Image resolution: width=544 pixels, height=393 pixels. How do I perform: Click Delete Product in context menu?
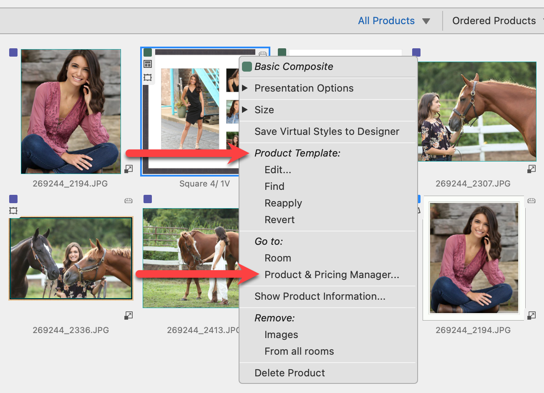point(290,373)
